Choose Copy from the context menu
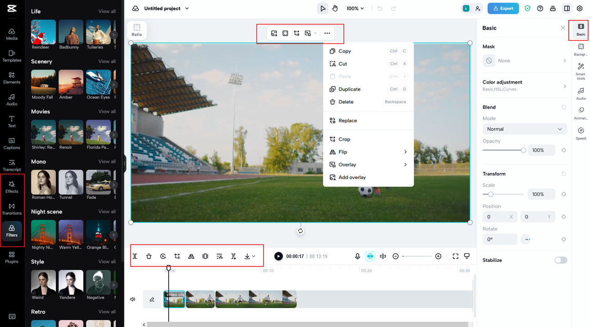590x327 pixels. click(x=368, y=51)
